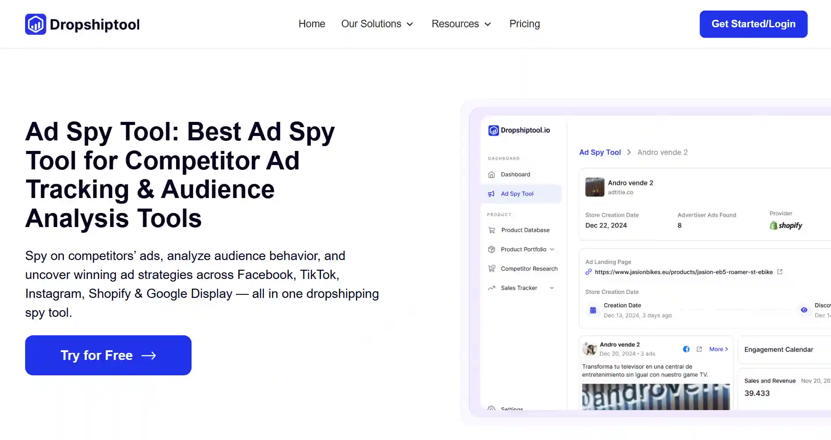
Task: Open Competitor Research in sidebar
Action: tap(529, 268)
